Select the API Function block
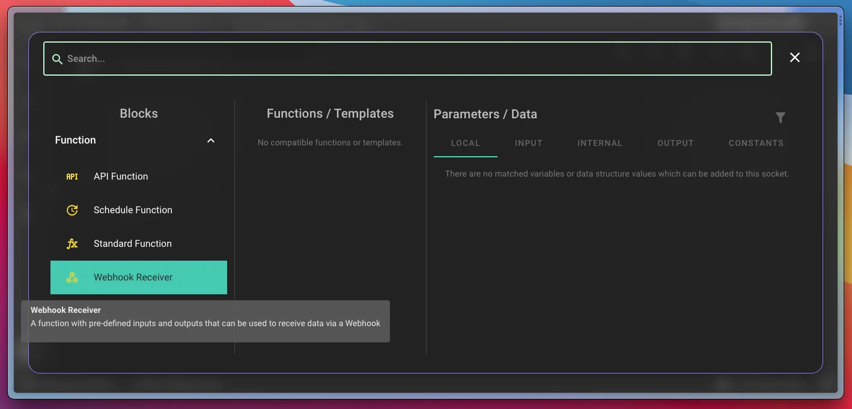852x409 pixels. click(121, 177)
